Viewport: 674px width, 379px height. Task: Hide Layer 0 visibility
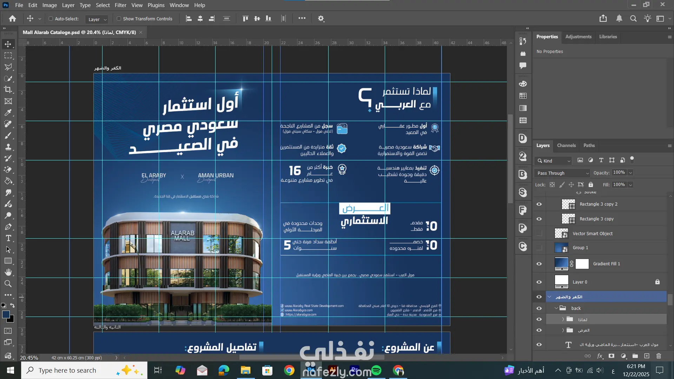(539, 282)
